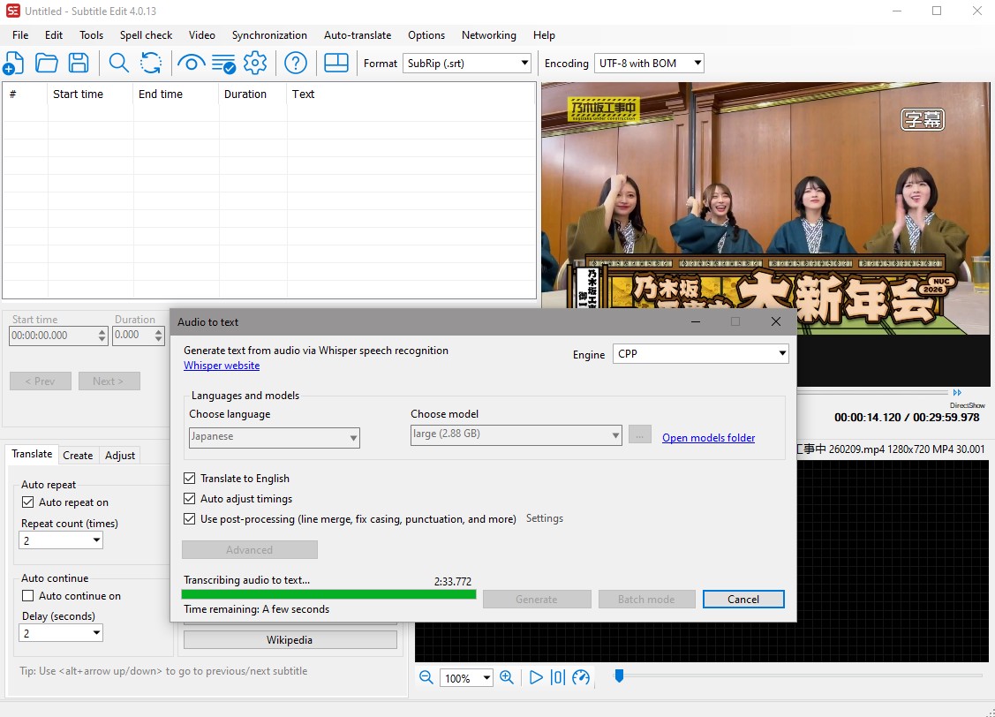Click the waveform zoom in icon
995x717 pixels.
(507, 677)
